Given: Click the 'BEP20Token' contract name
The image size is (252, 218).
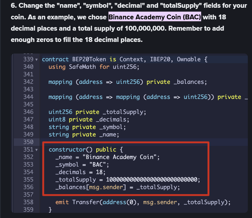Looking at the screenshot, I should pyautogui.click(x=89, y=59).
